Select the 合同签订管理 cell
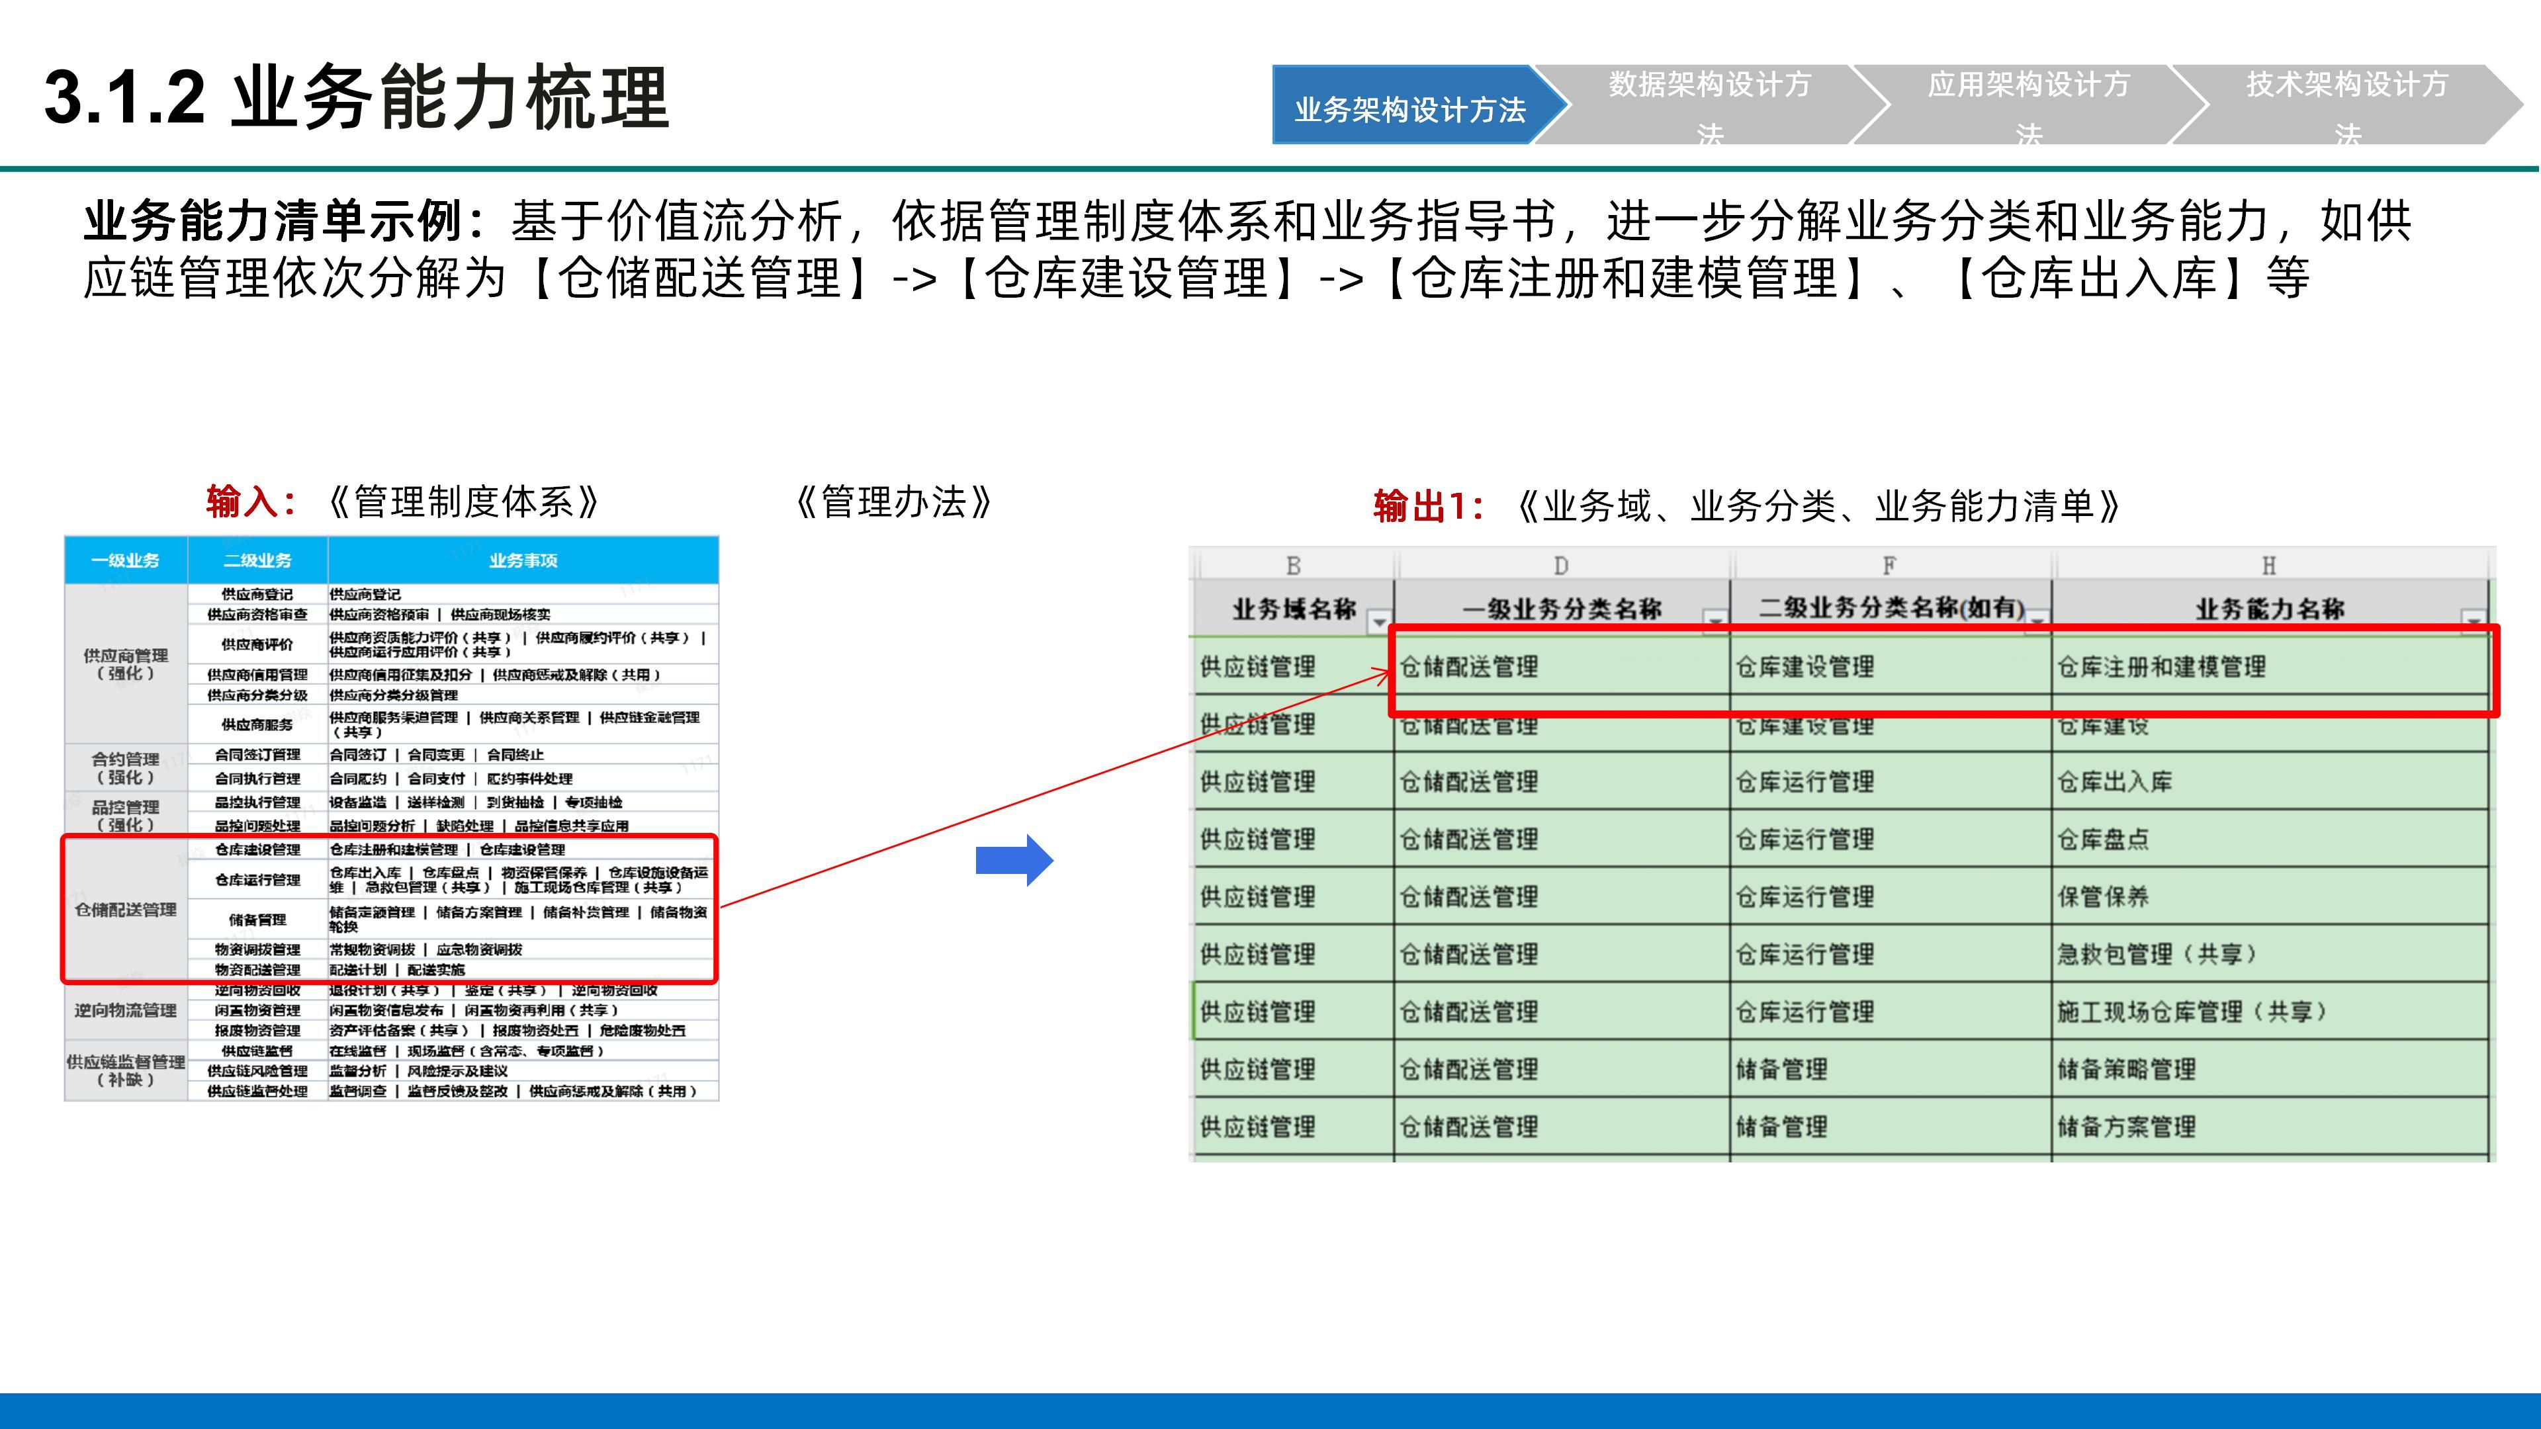The image size is (2541, 1429). pos(257,754)
